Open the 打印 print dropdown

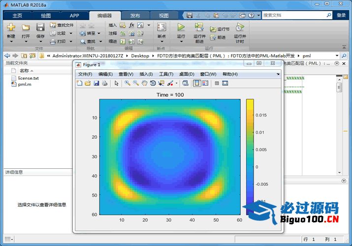pyautogui.click(x=71, y=41)
